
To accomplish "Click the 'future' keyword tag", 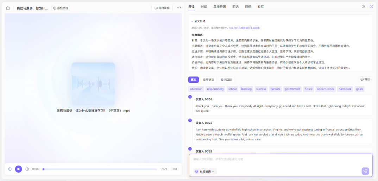I will 309,89.
